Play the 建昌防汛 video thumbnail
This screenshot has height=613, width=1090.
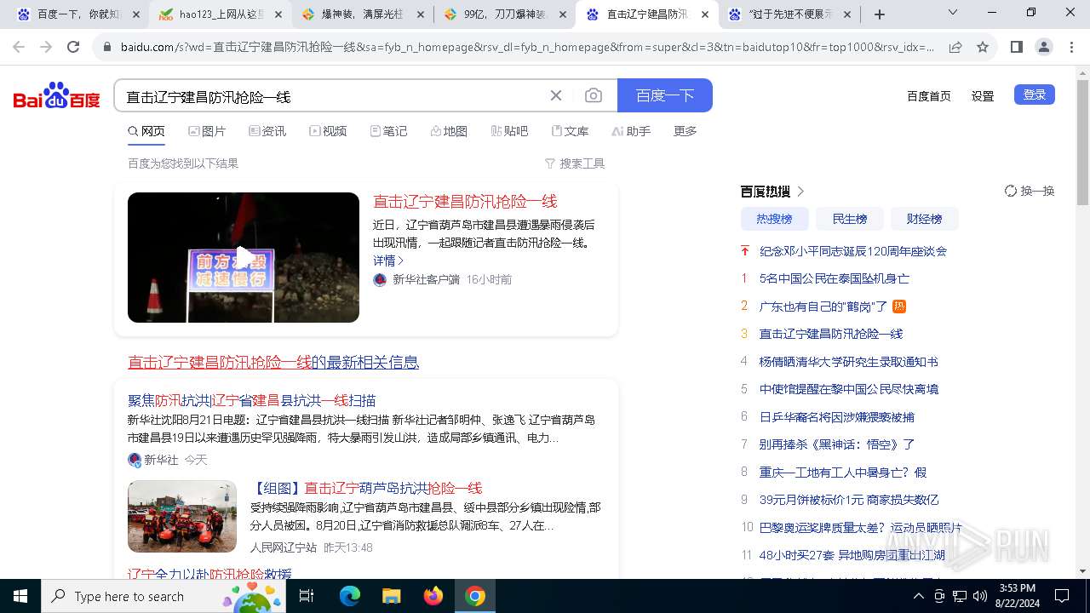point(244,257)
